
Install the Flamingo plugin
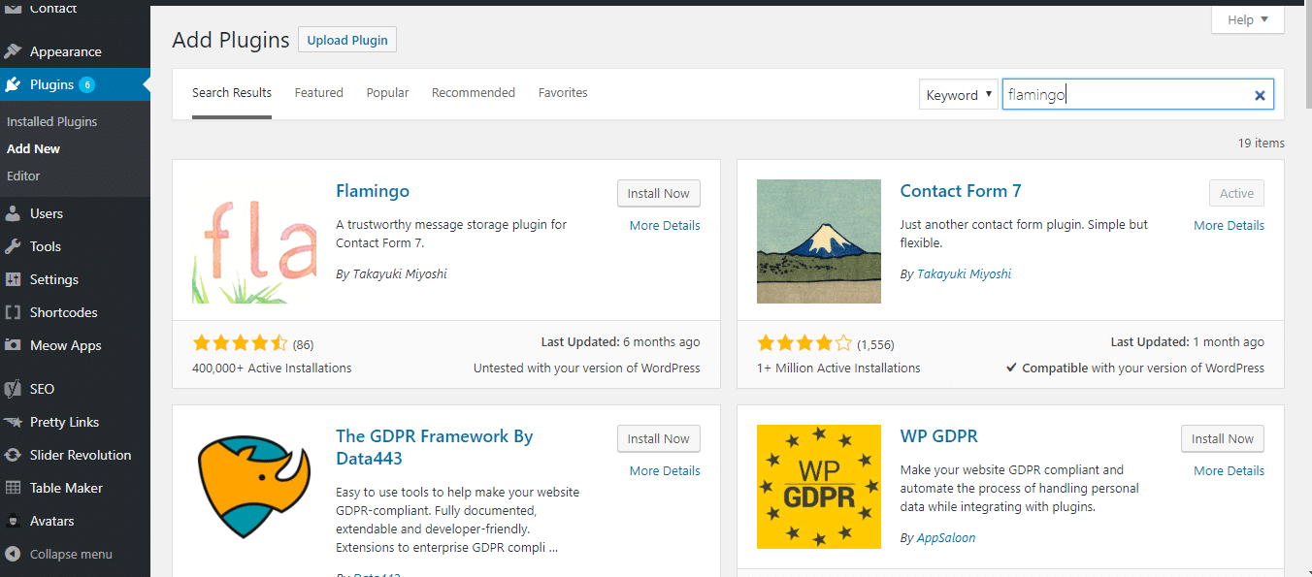pos(658,193)
